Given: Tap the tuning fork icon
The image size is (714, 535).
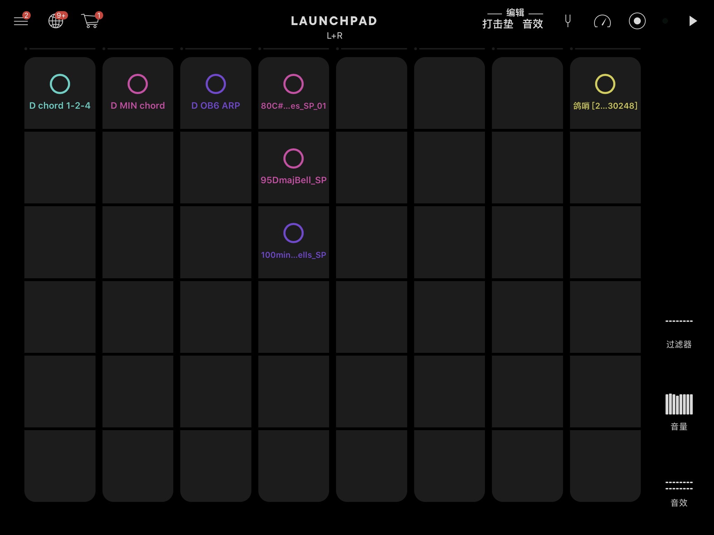Looking at the screenshot, I should click(x=568, y=21).
